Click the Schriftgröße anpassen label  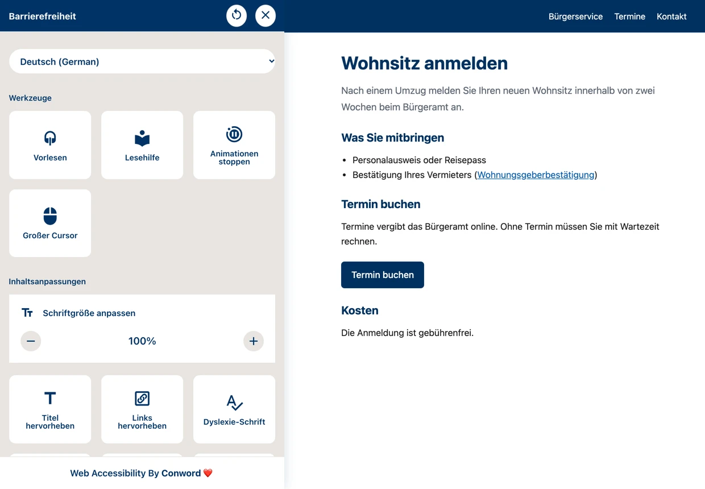click(89, 313)
